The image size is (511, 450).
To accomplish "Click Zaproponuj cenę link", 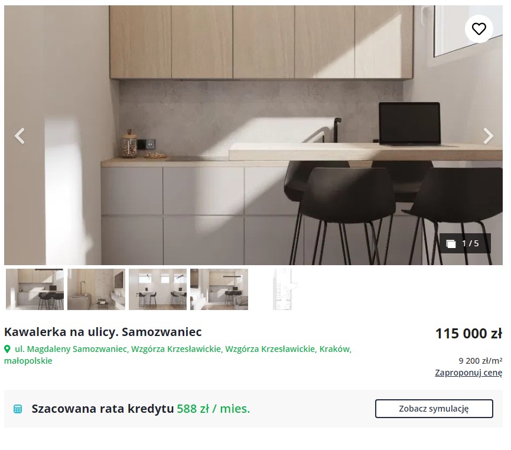I will pyautogui.click(x=468, y=373).
